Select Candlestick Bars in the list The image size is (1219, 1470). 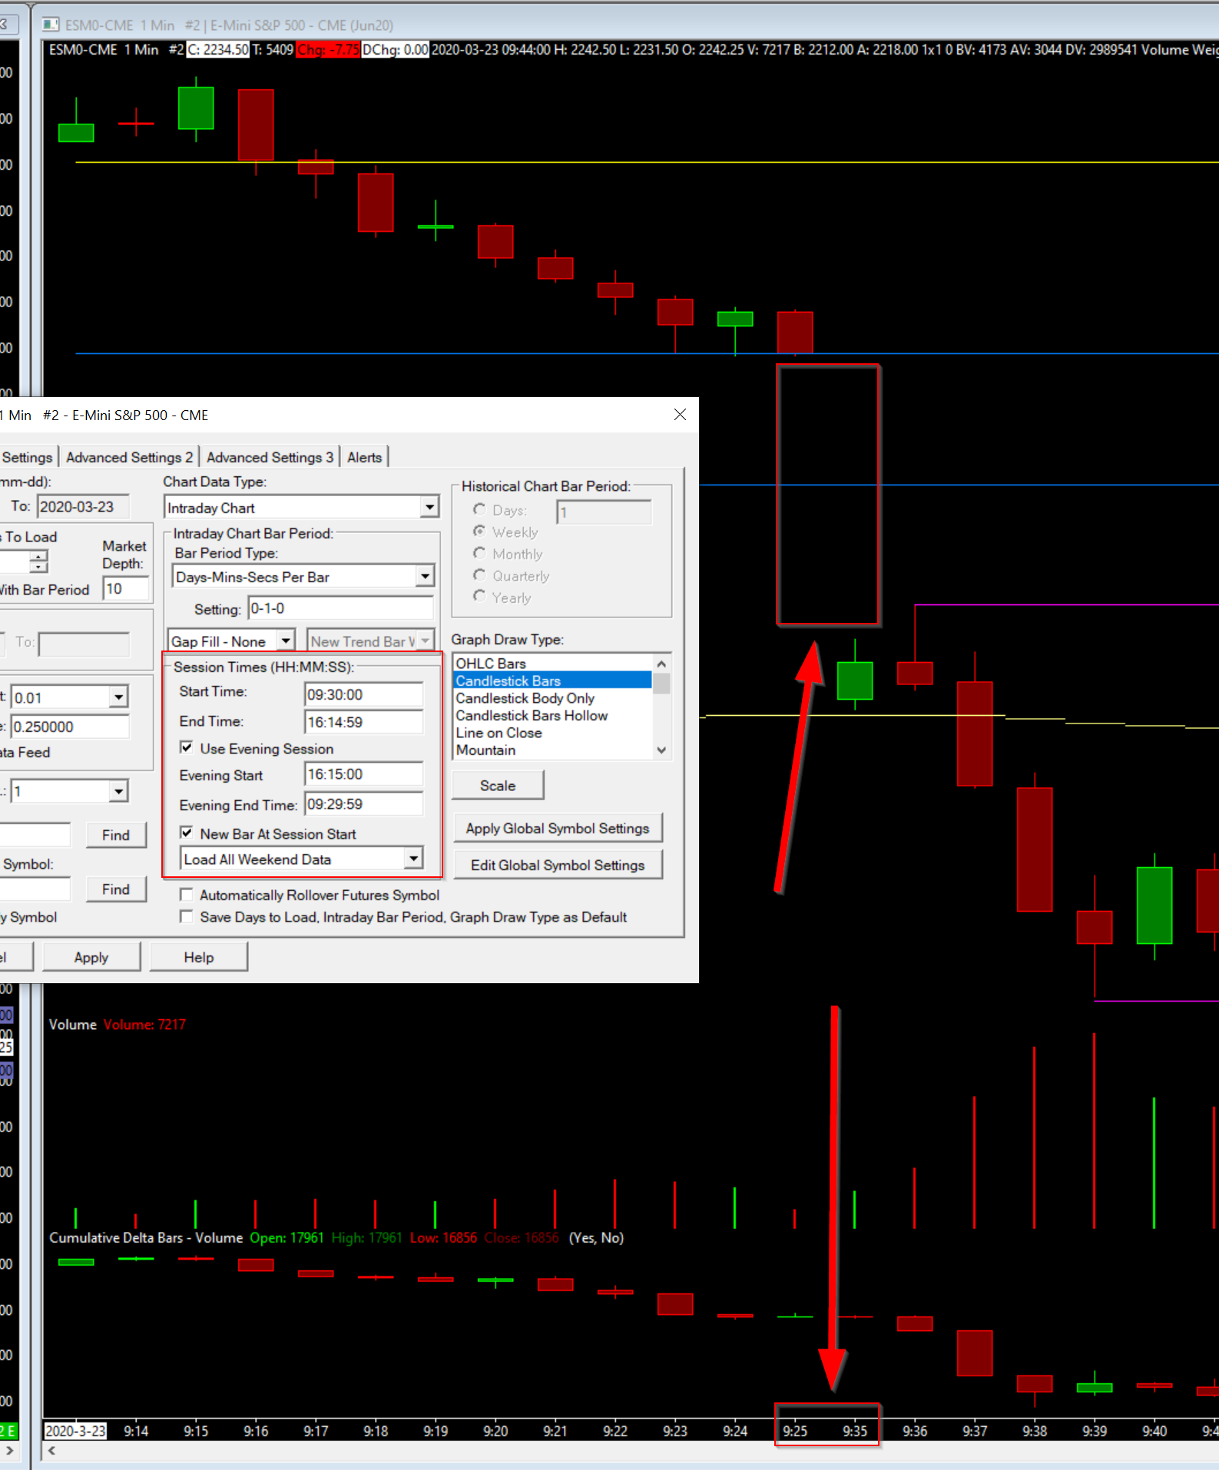coord(552,680)
